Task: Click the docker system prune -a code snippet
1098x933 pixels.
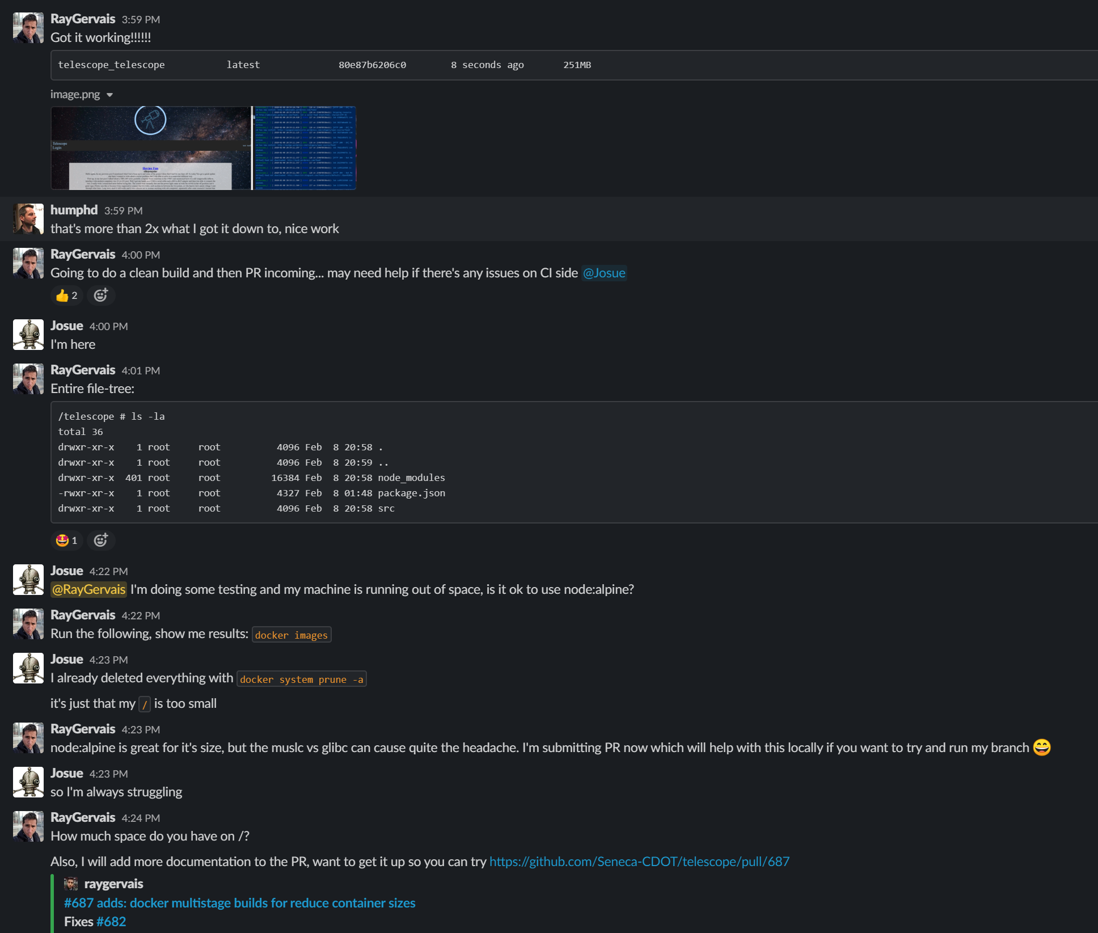Action: (301, 678)
